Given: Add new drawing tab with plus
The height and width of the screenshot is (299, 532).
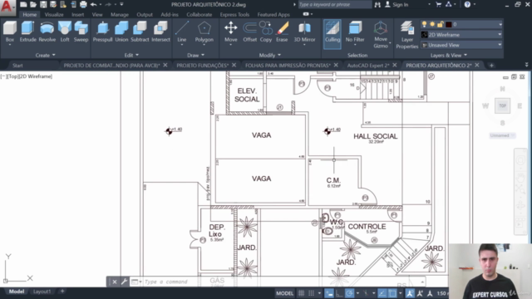Looking at the screenshot, I should coord(491,65).
